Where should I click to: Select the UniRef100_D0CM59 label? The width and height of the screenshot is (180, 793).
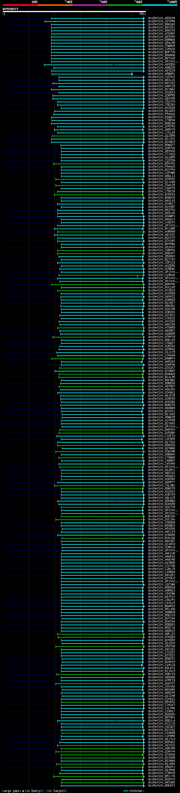161,293
